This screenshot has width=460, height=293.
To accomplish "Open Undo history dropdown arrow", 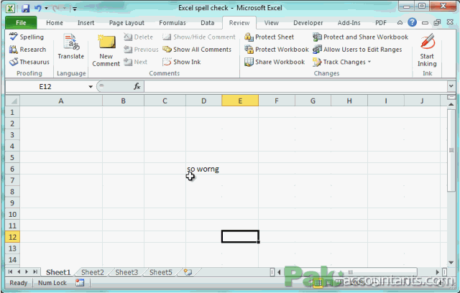I will point(46,8).
